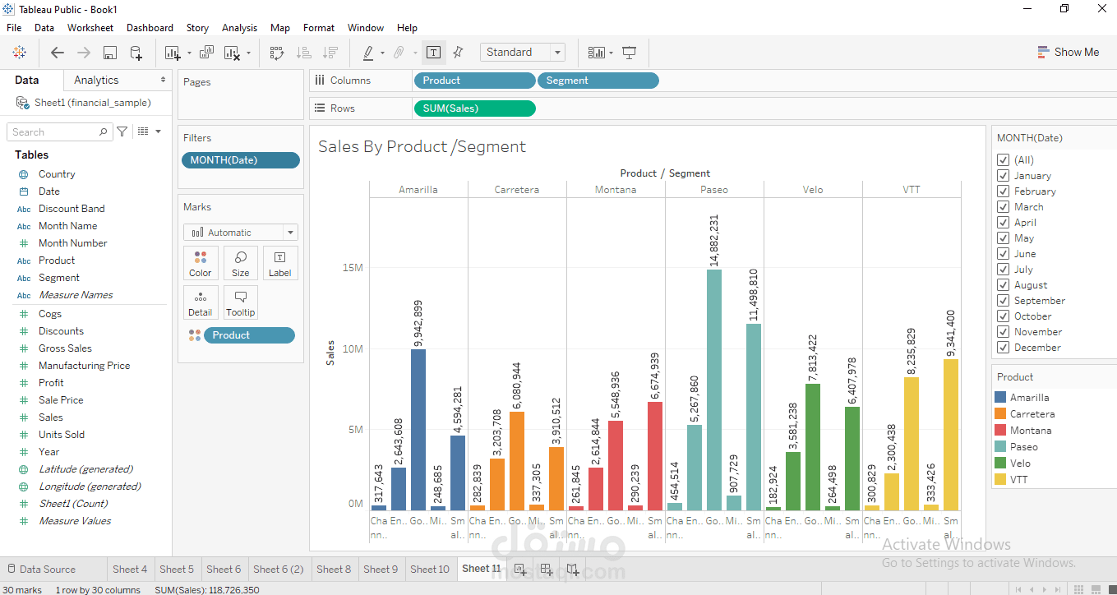
Task: Click the New Worksheet tab icon
Action: (x=520, y=569)
